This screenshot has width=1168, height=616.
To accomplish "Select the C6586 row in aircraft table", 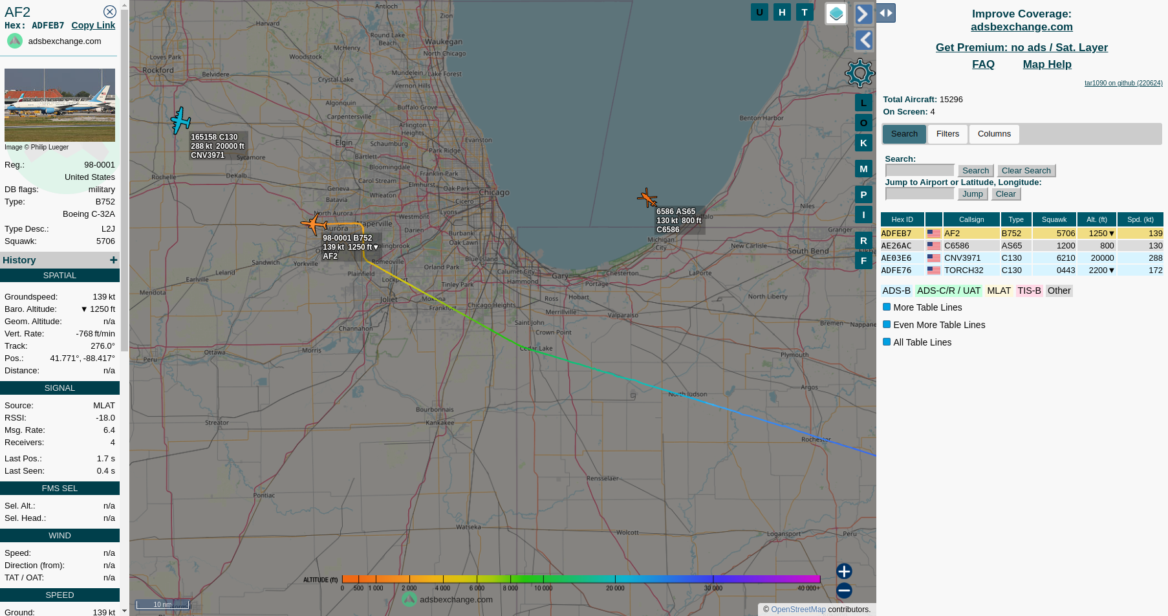I will click(1022, 246).
